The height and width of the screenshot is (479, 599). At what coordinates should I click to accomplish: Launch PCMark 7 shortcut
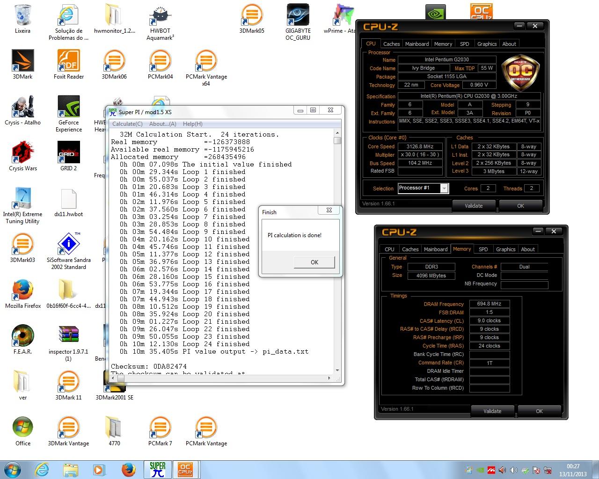[160, 432]
